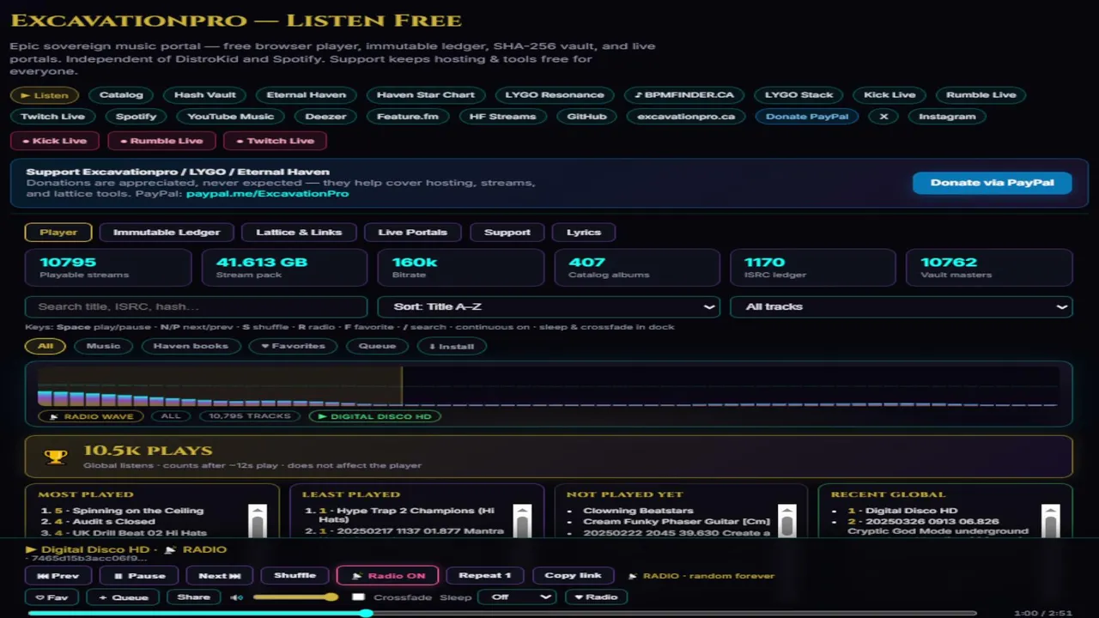Open the Instagram link

(947, 117)
